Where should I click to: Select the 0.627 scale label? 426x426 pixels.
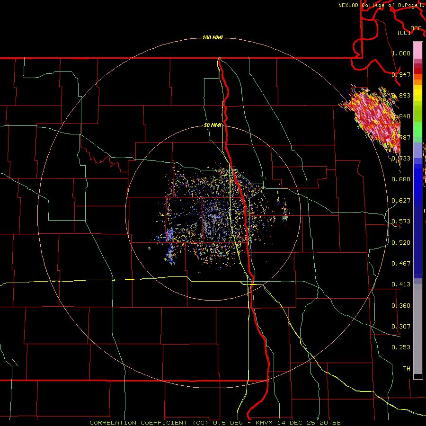coord(401,200)
